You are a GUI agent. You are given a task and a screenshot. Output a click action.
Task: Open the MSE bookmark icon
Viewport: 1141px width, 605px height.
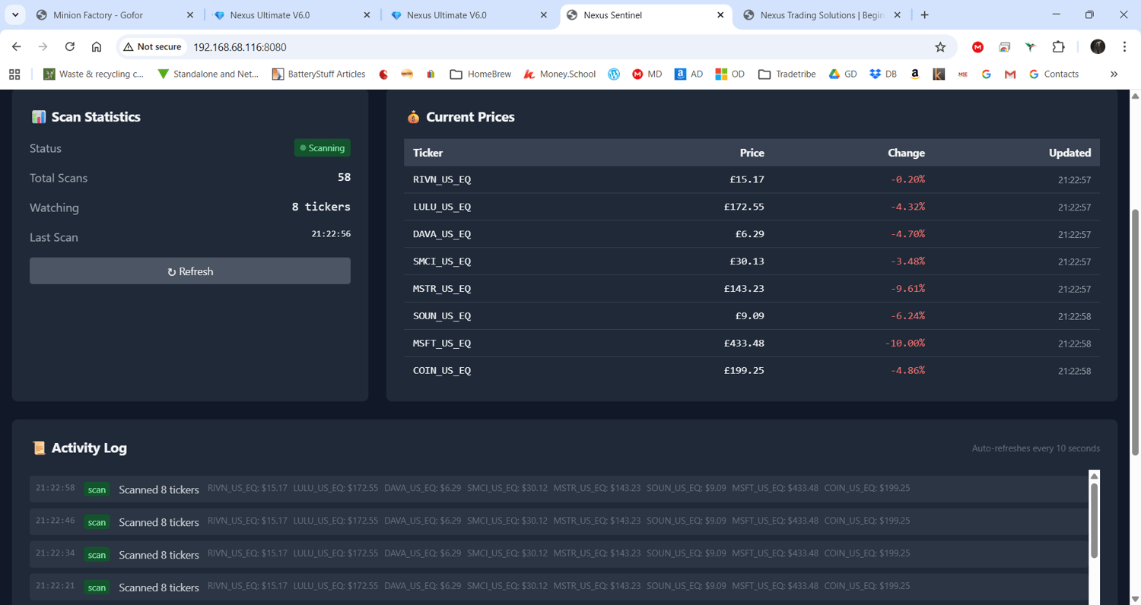click(962, 74)
